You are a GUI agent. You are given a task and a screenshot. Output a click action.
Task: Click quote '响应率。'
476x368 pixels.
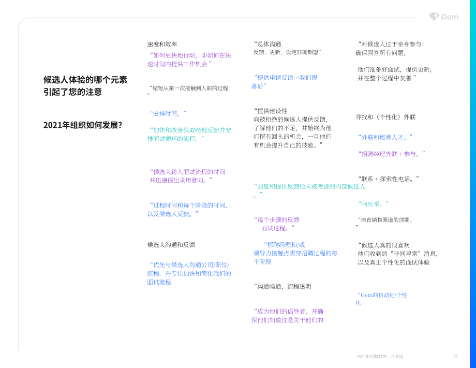click(373, 204)
